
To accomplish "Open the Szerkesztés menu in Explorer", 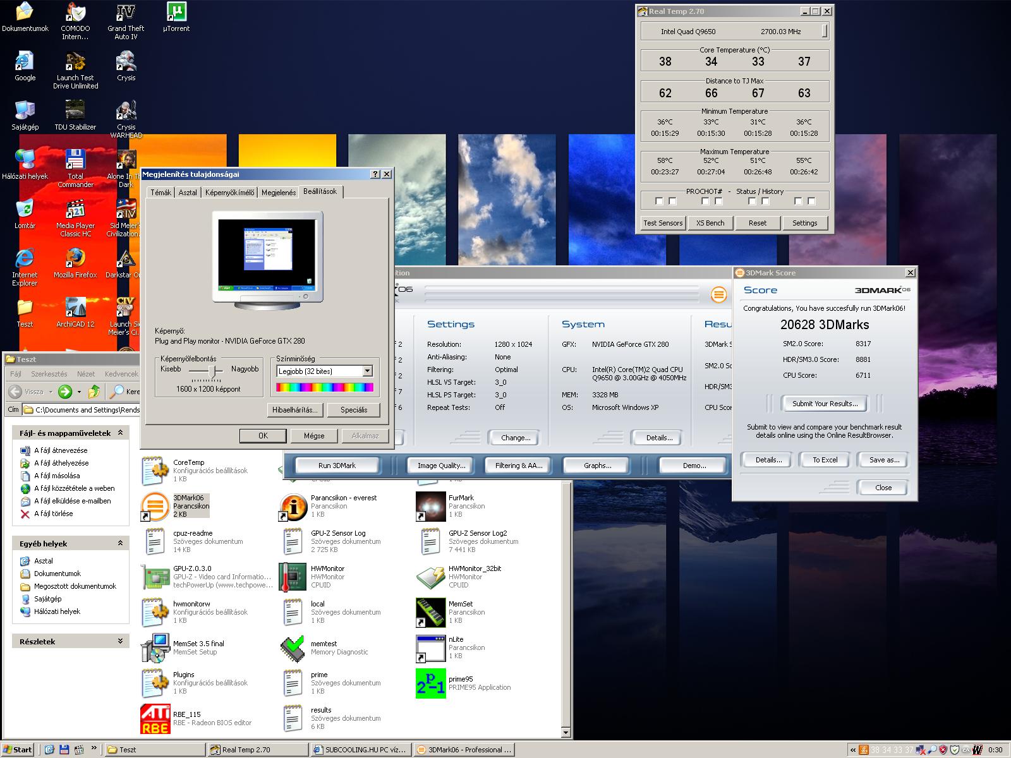I will 49,374.
